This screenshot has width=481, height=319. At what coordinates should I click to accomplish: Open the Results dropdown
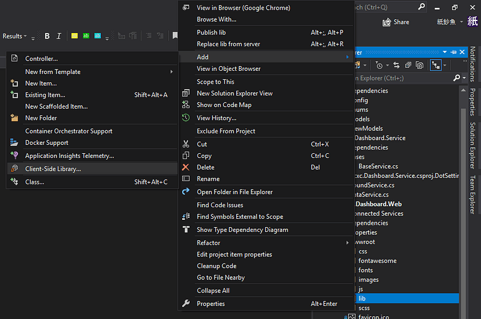(14, 36)
